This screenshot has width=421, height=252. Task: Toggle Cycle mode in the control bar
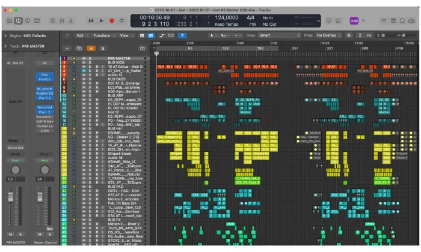coord(123,21)
